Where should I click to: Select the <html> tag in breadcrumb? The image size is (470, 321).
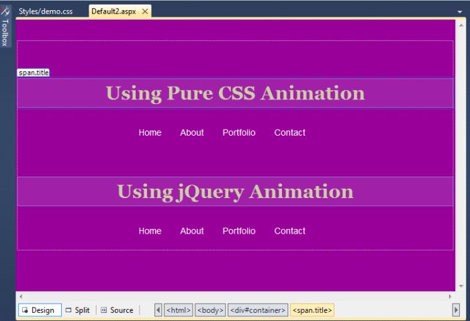coord(179,310)
